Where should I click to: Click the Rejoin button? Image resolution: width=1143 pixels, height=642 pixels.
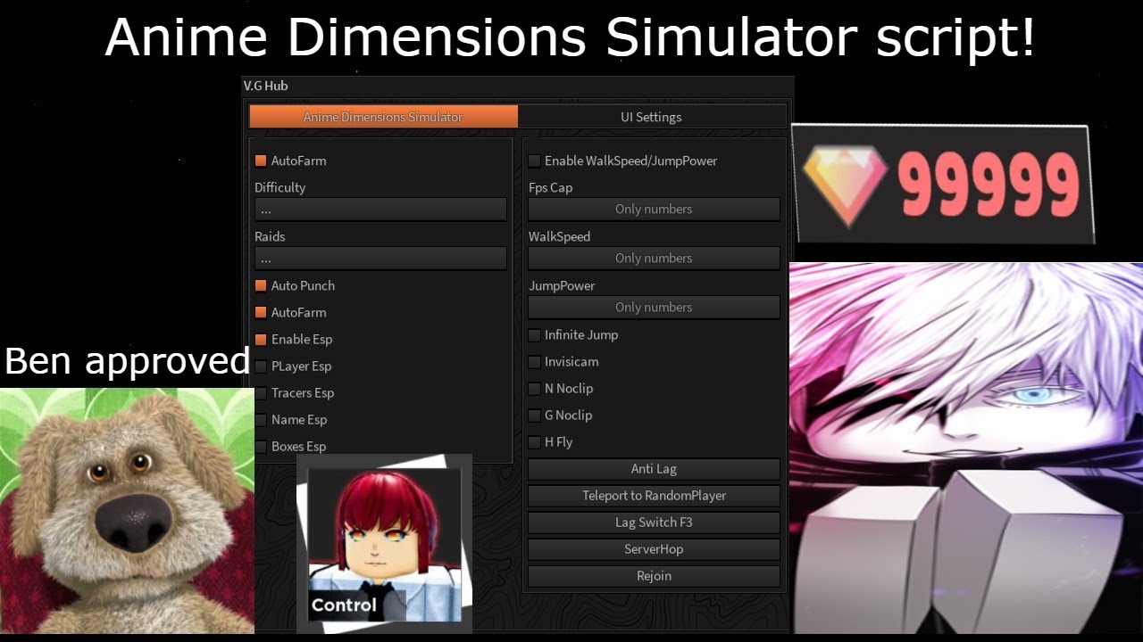pos(654,576)
